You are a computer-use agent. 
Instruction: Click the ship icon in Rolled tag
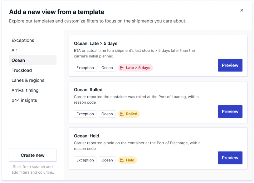coord(122,114)
